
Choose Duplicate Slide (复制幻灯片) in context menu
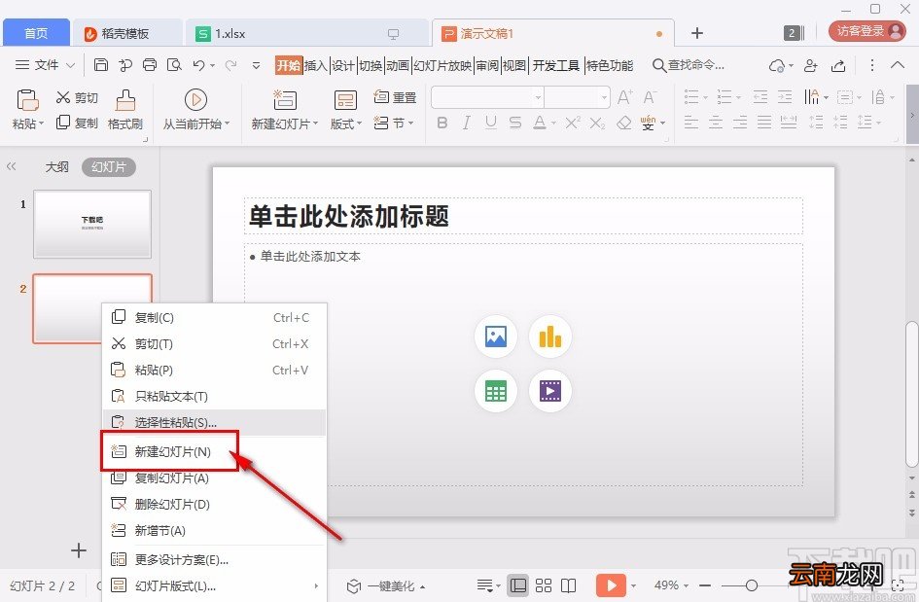click(x=215, y=478)
